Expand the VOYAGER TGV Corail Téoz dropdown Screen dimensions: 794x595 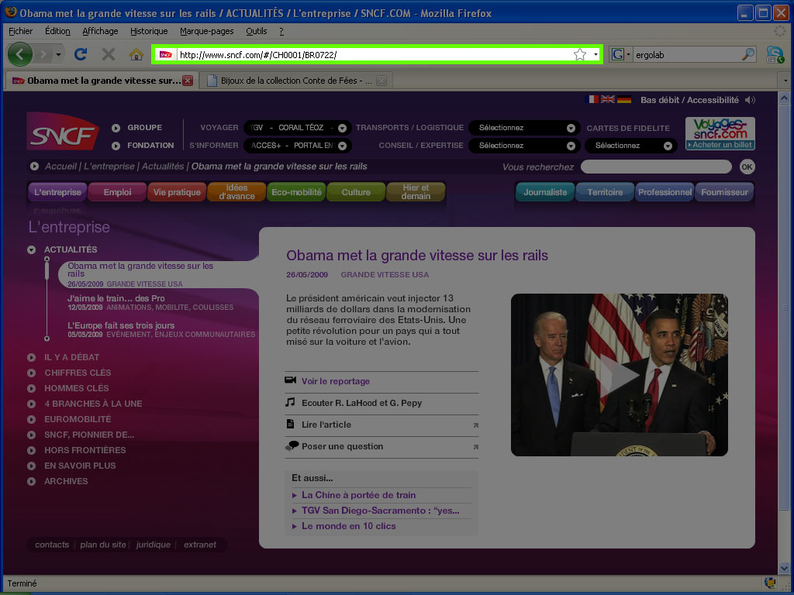(x=342, y=128)
